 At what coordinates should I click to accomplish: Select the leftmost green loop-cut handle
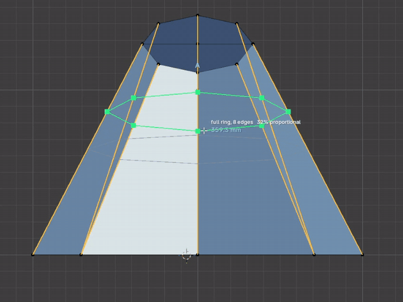pyautogui.click(x=108, y=112)
